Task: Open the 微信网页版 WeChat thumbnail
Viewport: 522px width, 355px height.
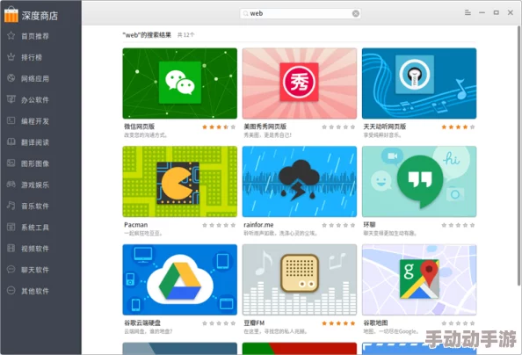Action: (180, 83)
